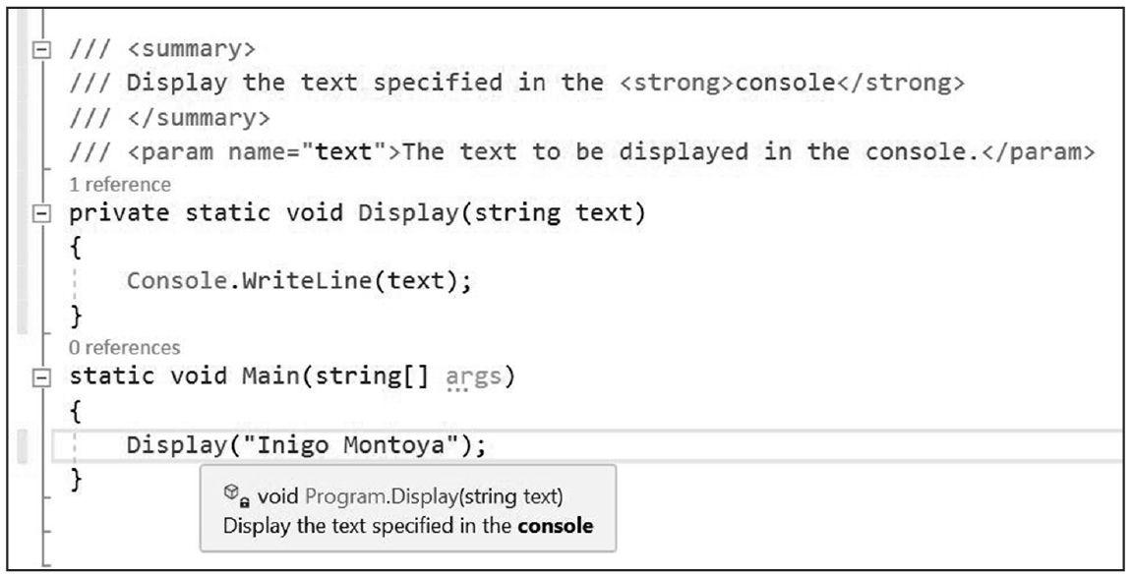The width and height of the screenshot is (1133, 577).
Task: Click the bold 'console' word in tooltip
Action: [x=556, y=526]
